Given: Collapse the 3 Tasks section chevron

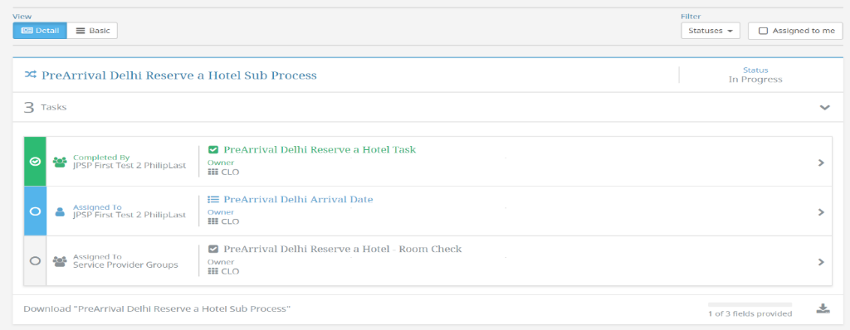Looking at the screenshot, I should click(x=824, y=107).
